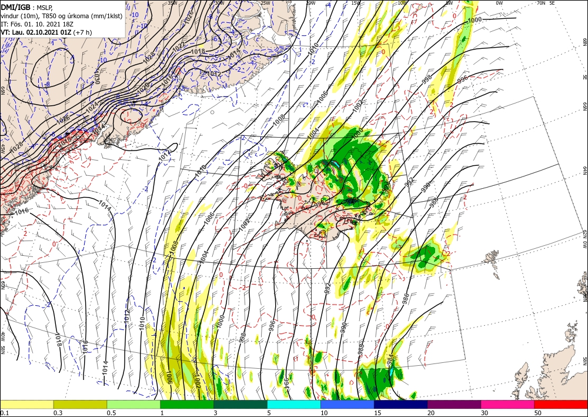This screenshot has width=588, height=417.
Task: Select the red 50 mm legend swatch
Action: (561, 404)
